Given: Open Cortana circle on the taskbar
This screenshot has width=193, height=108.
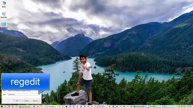Looking at the screenshot, I should [x=9, y=106].
